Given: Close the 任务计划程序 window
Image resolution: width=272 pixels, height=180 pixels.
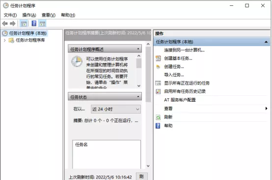Looking at the screenshot, I should point(263,6).
